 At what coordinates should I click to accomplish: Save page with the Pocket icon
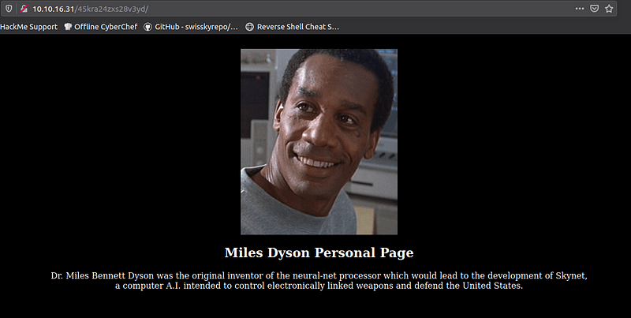594,9
